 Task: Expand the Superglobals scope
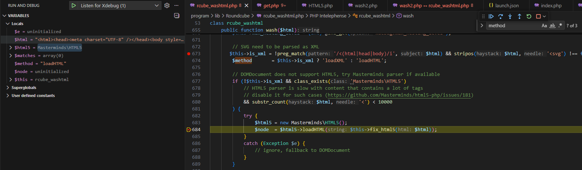tap(8, 88)
